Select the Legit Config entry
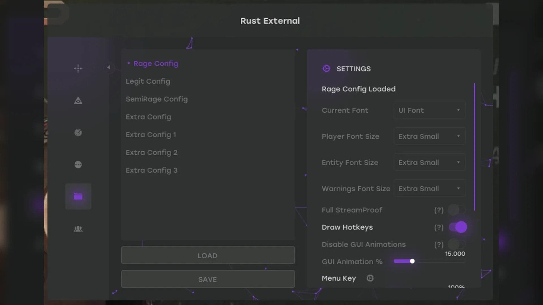Viewport: 543px width, 305px height. 148,81
